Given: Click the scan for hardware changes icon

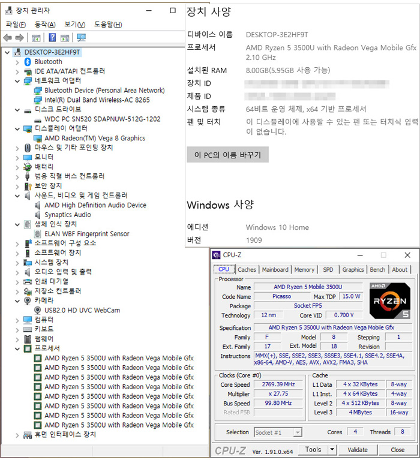Looking at the screenshot, I should [x=81, y=38].
